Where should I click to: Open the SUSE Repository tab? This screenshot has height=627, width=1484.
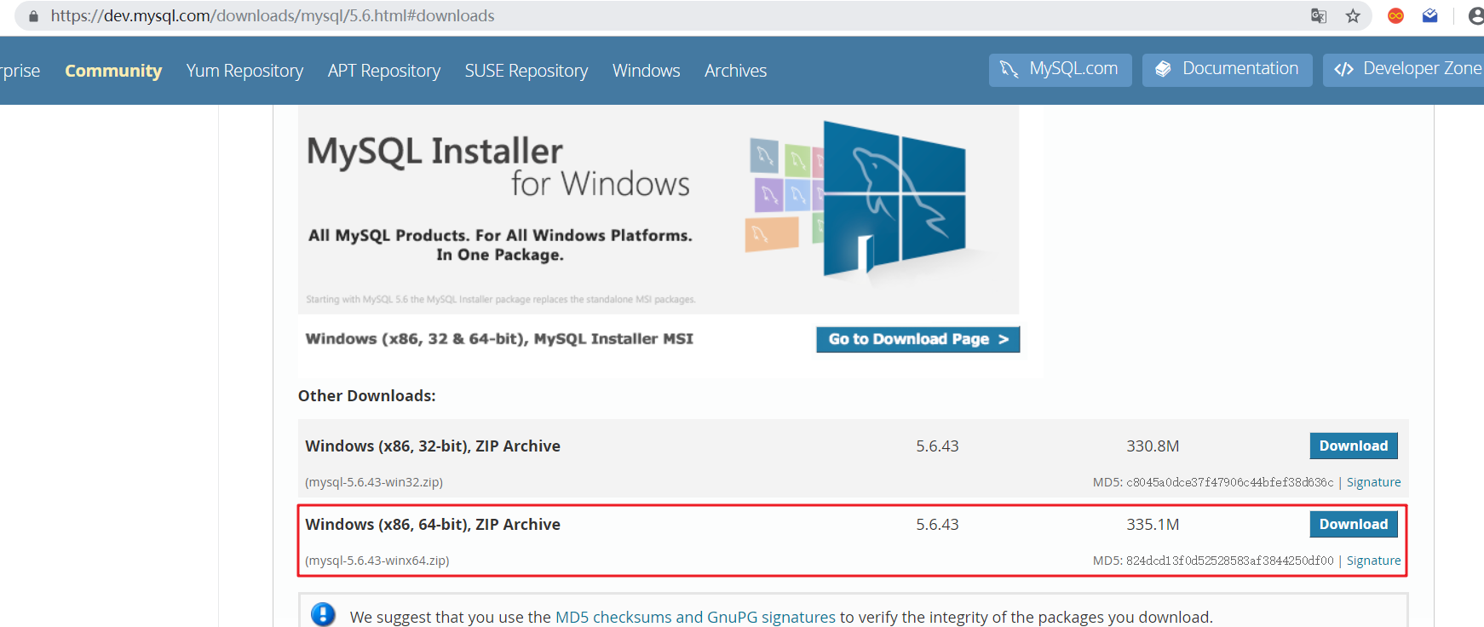[x=526, y=71]
